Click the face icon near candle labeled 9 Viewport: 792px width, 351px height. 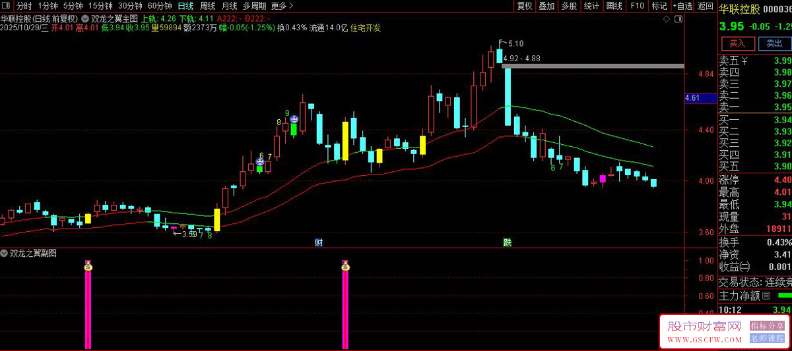tap(294, 119)
